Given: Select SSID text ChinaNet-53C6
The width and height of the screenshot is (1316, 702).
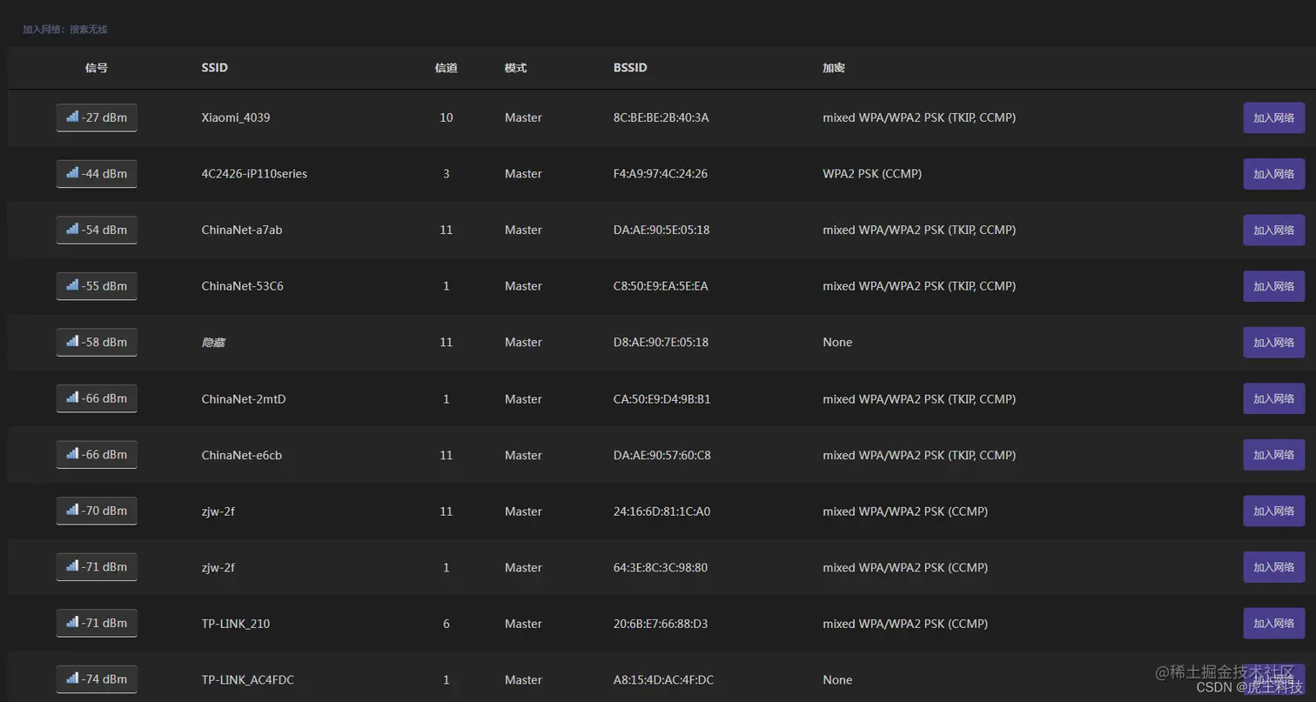Looking at the screenshot, I should 242,286.
